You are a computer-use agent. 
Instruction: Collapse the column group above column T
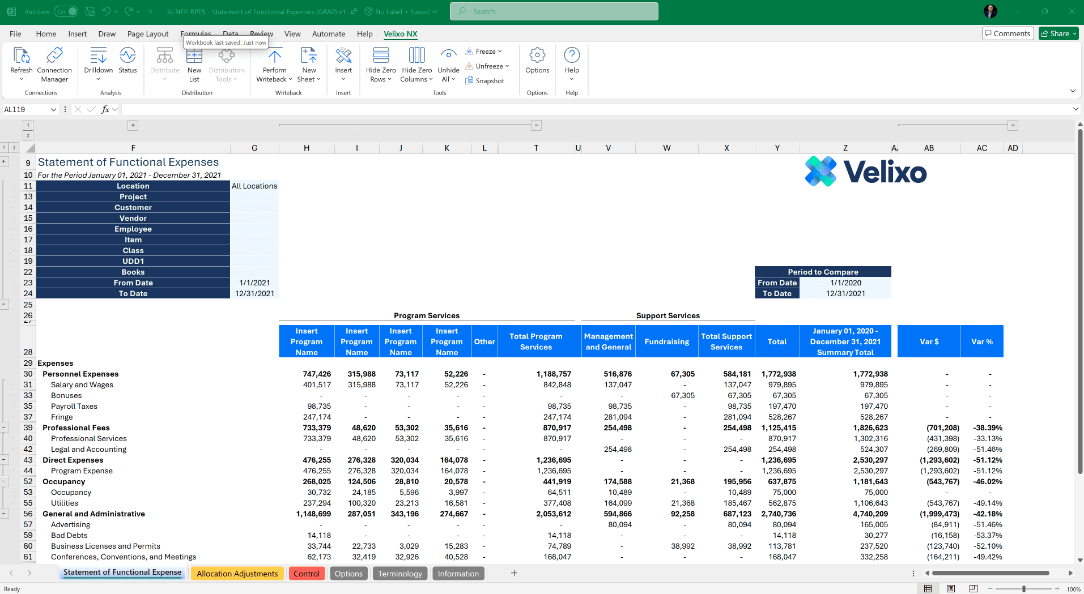click(536, 125)
